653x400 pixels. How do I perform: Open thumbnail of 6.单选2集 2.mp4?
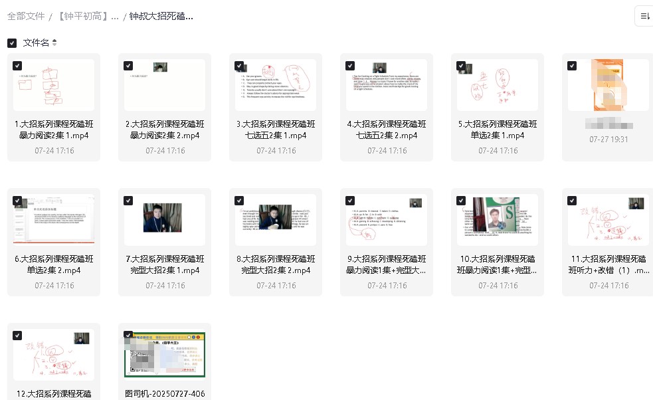point(54,219)
